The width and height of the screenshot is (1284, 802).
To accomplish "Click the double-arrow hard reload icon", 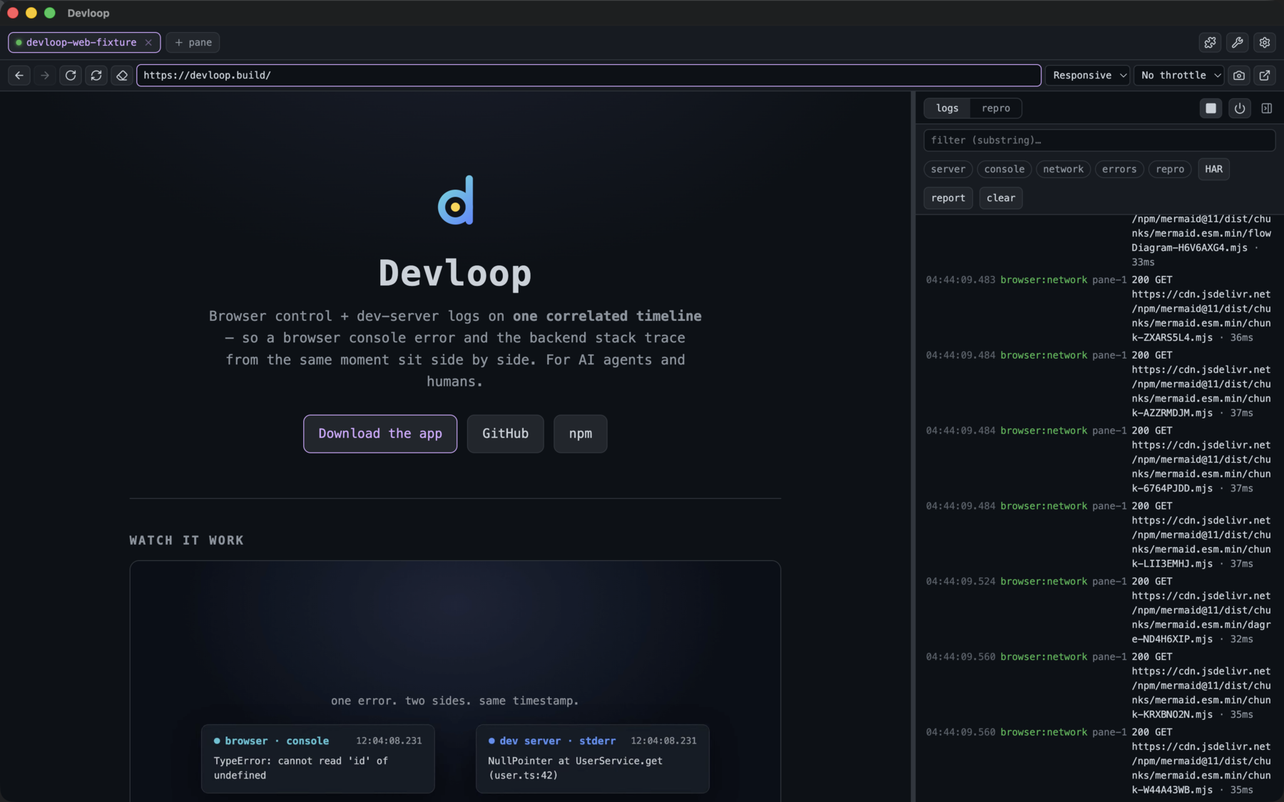I will pos(96,75).
